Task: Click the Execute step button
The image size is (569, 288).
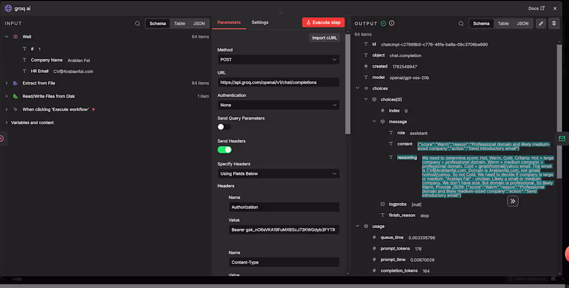Action: [x=323, y=23]
